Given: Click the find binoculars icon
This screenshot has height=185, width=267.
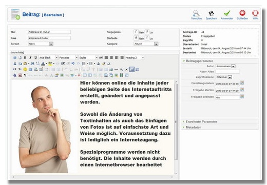Looking at the screenshot, I should pyautogui.click(x=32, y=64).
